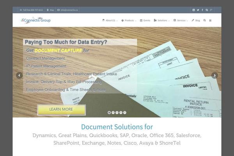The height and width of the screenshot is (156, 234).
Task: Click the Connectis Group logo
Action: coord(36,20)
